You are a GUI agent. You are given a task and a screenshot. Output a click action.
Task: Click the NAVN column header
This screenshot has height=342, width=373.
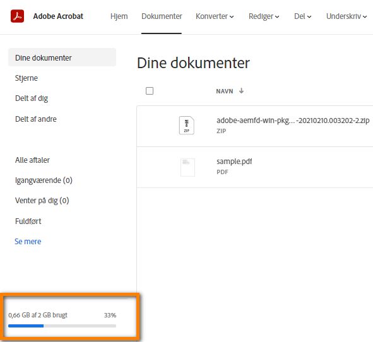(x=224, y=91)
